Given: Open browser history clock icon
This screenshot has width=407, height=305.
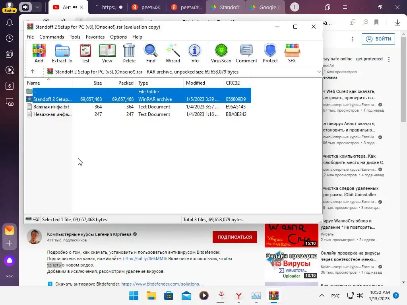Looking at the screenshot, I should (10, 38).
